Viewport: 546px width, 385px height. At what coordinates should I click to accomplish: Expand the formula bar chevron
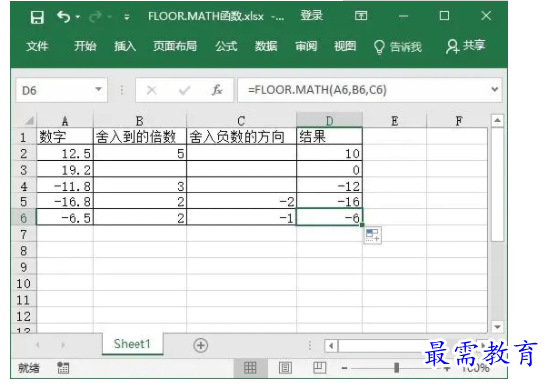pos(495,90)
